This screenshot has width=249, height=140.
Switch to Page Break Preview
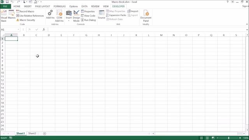(213, 138)
